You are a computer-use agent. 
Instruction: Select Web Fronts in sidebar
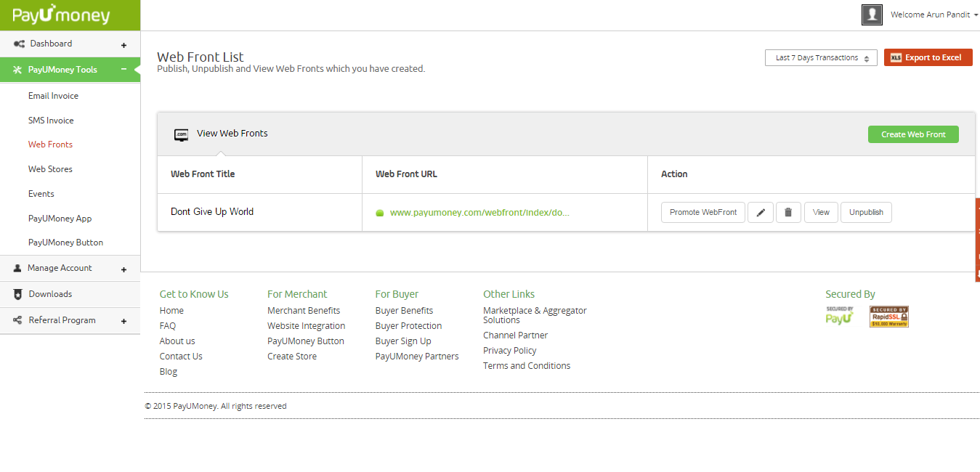point(50,145)
